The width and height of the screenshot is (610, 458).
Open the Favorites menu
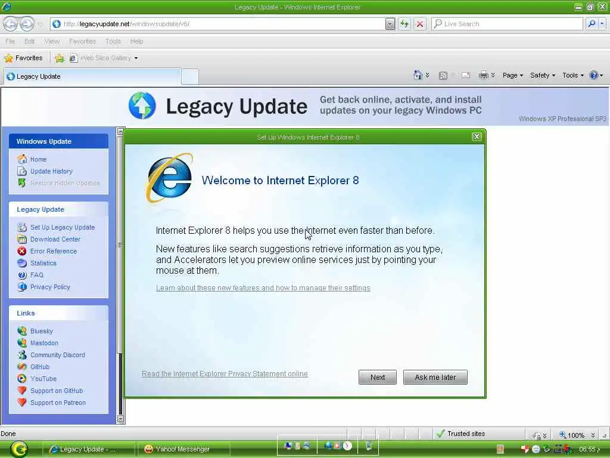pos(82,41)
